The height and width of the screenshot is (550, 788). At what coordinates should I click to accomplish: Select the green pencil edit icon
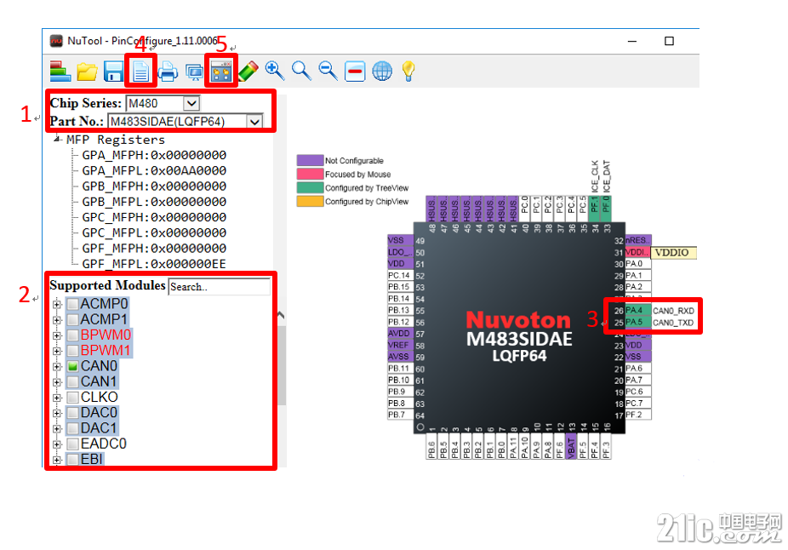click(248, 72)
